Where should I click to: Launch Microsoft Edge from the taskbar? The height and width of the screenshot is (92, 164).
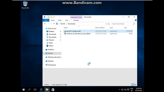click(41, 90)
